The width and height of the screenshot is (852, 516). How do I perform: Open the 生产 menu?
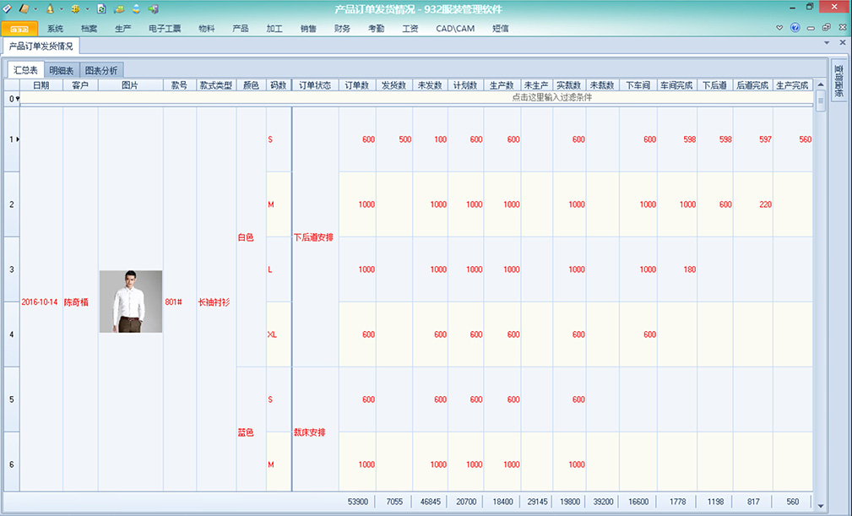tap(122, 28)
